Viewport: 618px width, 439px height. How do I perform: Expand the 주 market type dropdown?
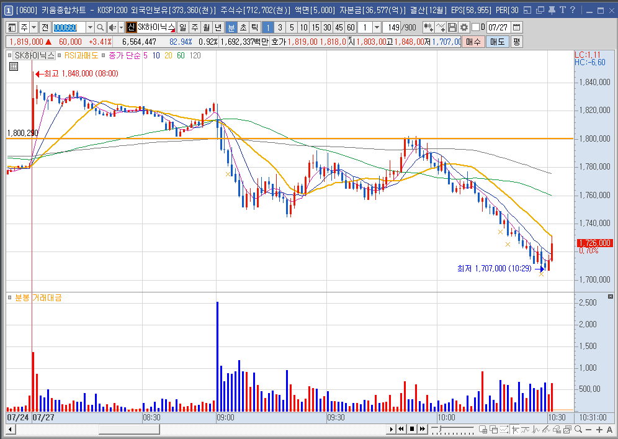[34, 27]
